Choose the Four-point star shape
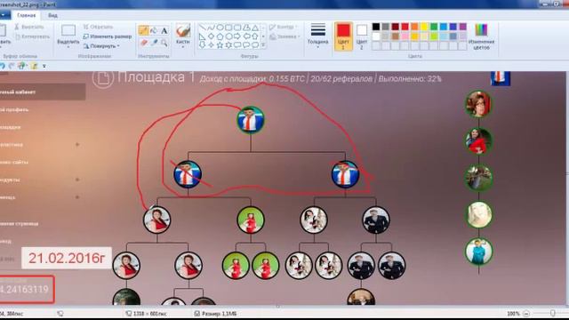The width and height of the screenshot is (569, 320). tap(212, 45)
